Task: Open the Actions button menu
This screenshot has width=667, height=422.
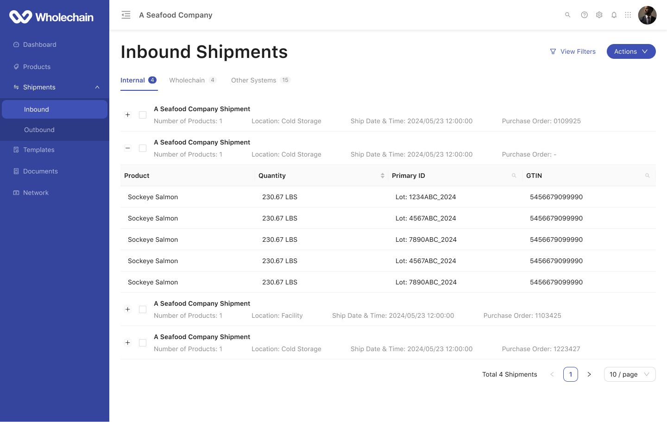Action: 631,51
